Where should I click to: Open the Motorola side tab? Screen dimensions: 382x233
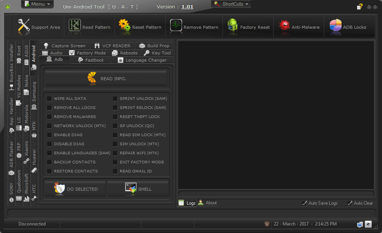[26, 118]
